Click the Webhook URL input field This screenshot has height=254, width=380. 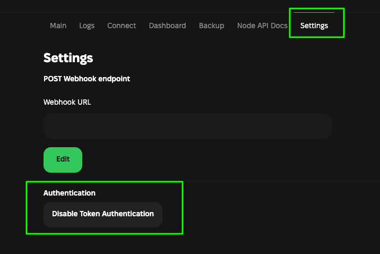click(187, 126)
